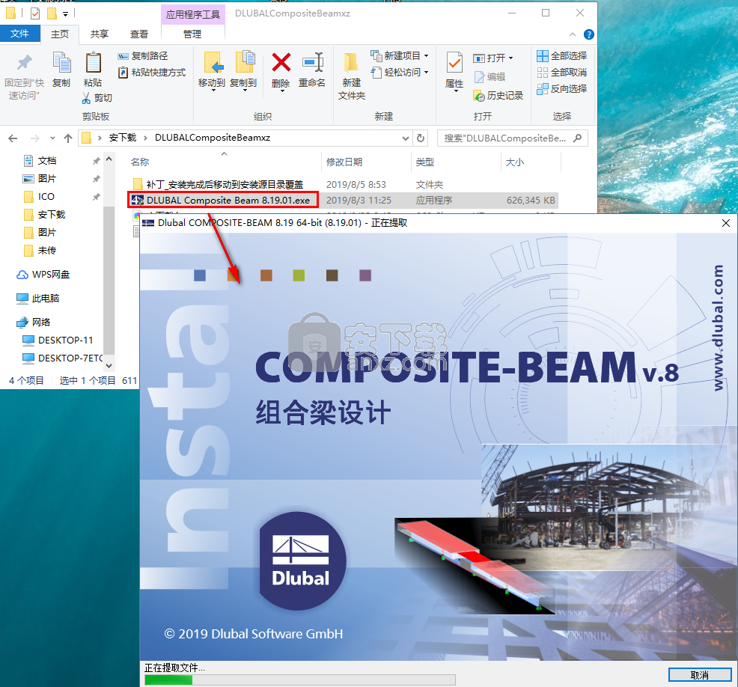Screen dimensions: 738x687
Task: Close the Dlubal extraction dialog
Action: tap(726, 223)
